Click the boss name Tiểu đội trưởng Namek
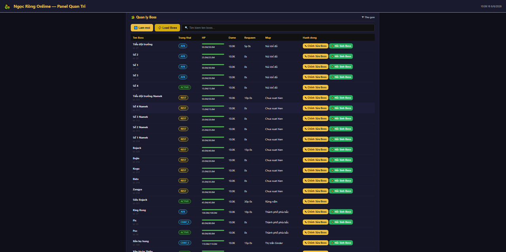Viewport: 506px width, 252px height. coord(147,96)
